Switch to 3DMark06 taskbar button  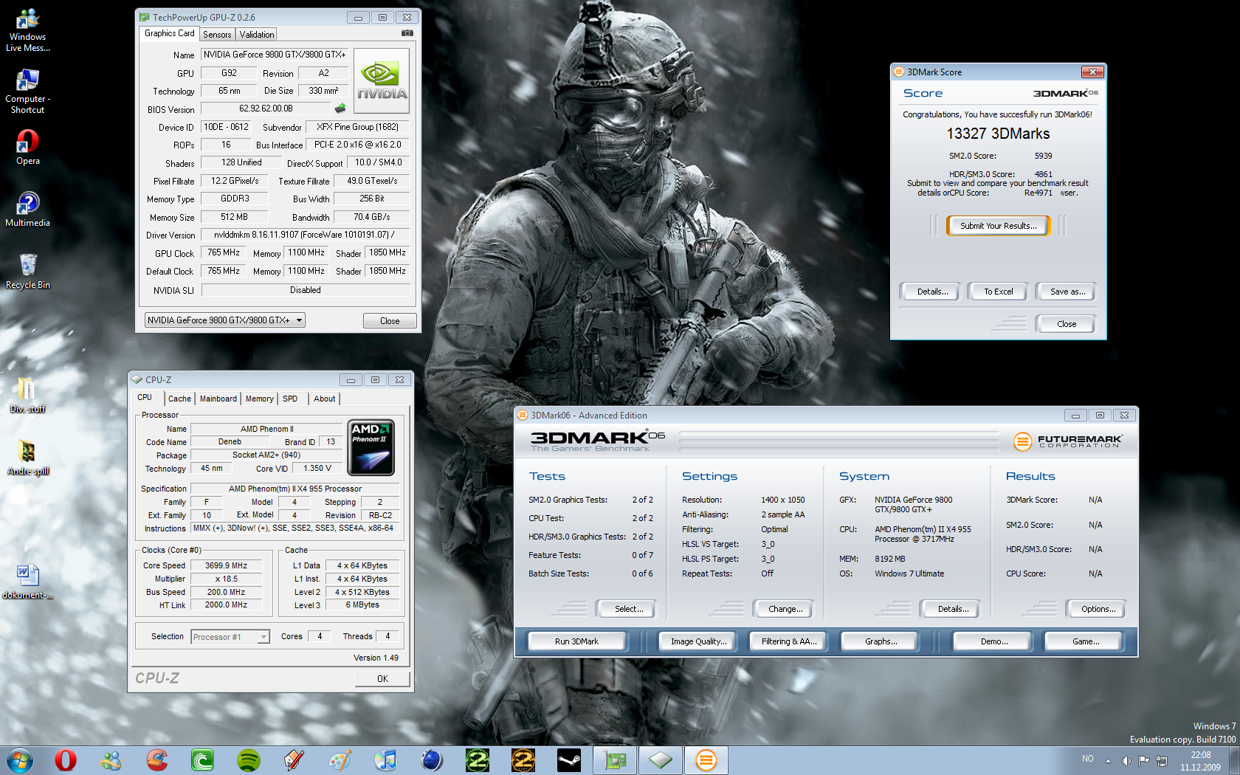pyautogui.click(x=706, y=760)
